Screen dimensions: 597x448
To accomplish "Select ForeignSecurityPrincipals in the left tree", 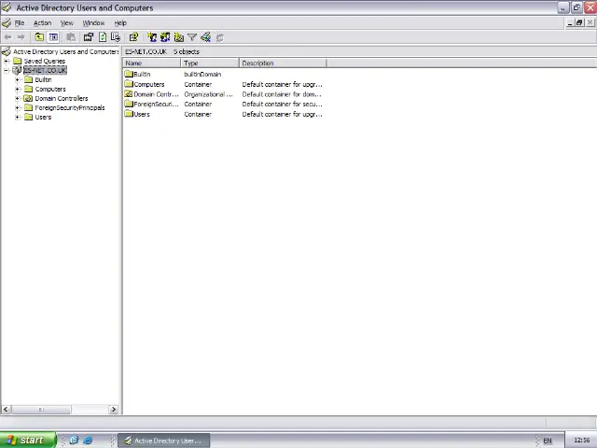I will click(x=69, y=107).
